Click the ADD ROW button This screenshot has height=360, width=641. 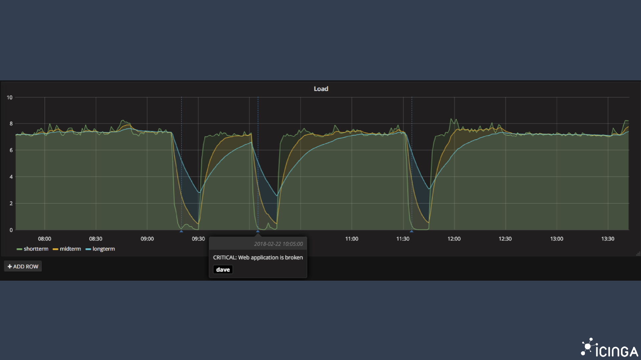(22, 266)
